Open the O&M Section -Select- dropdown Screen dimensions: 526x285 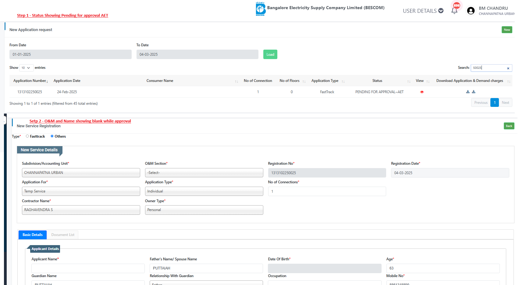(x=204, y=173)
